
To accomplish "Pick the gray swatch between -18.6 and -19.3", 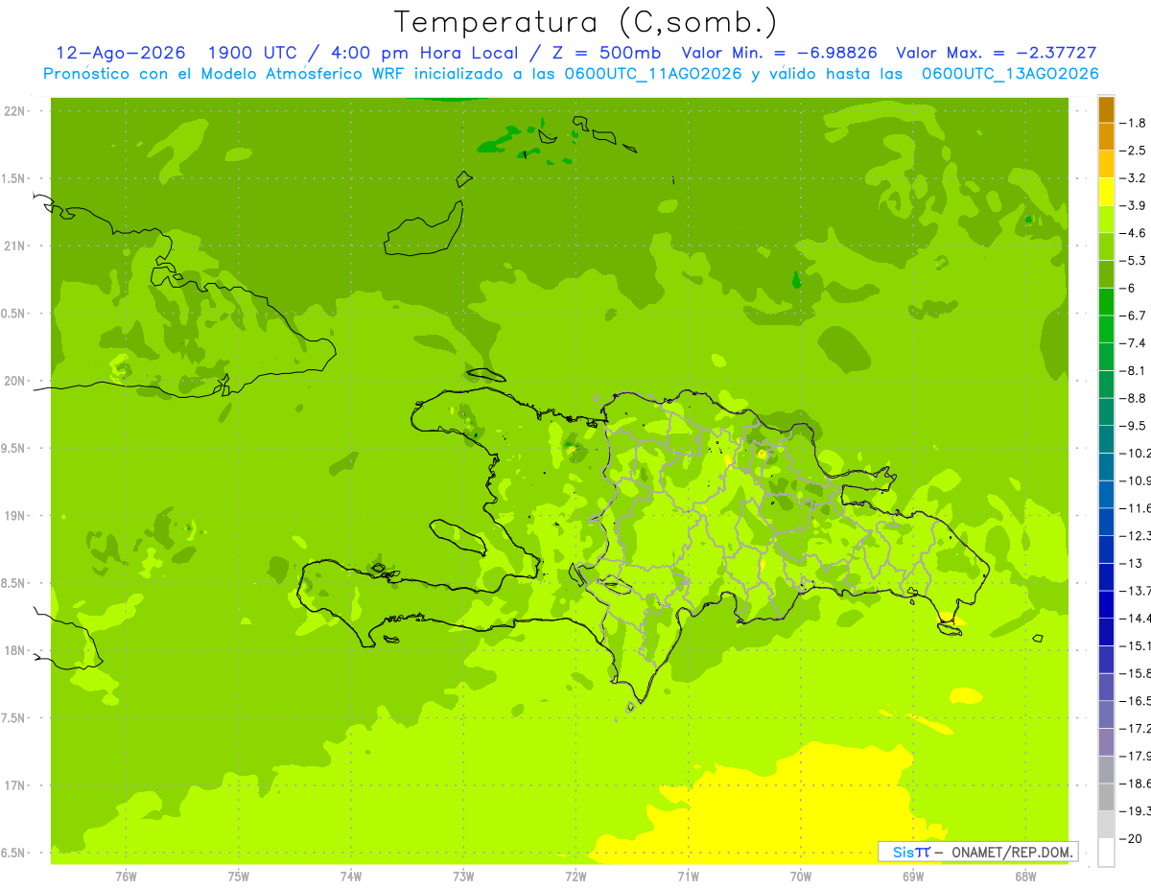I will [x=1106, y=797].
